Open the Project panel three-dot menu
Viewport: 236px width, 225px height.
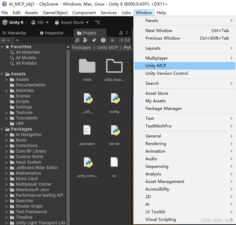[127, 33]
